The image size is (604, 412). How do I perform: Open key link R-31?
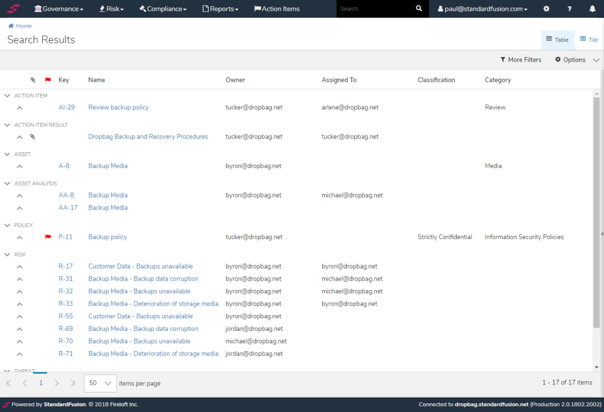[x=65, y=279]
